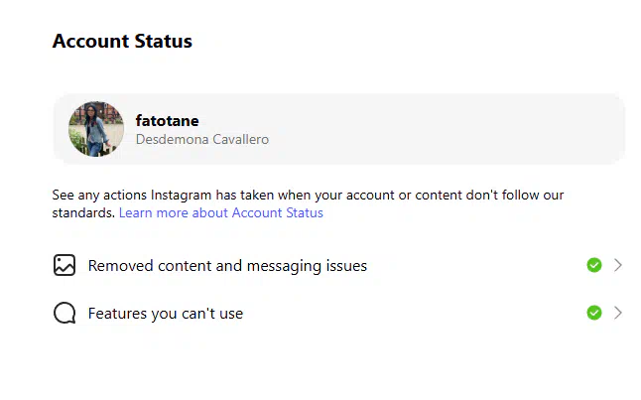Click the chat bubble icon beside Features
Viewport: 641px width, 400px height.
(64, 313)
